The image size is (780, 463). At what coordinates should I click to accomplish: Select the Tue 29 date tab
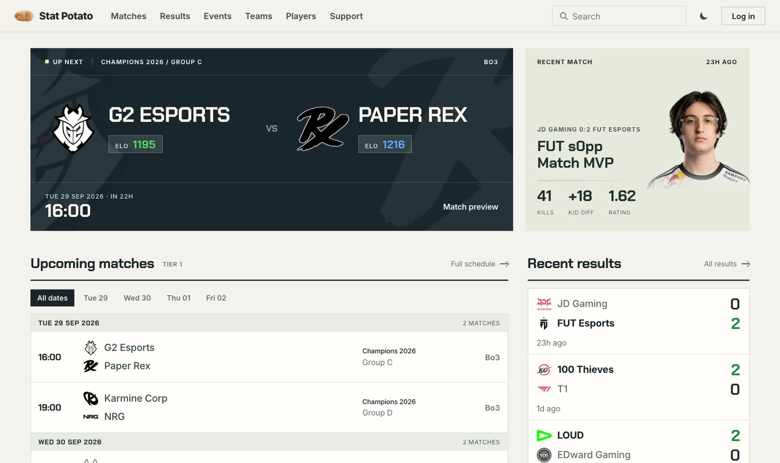pyautogui.click(x=96, y=298)
